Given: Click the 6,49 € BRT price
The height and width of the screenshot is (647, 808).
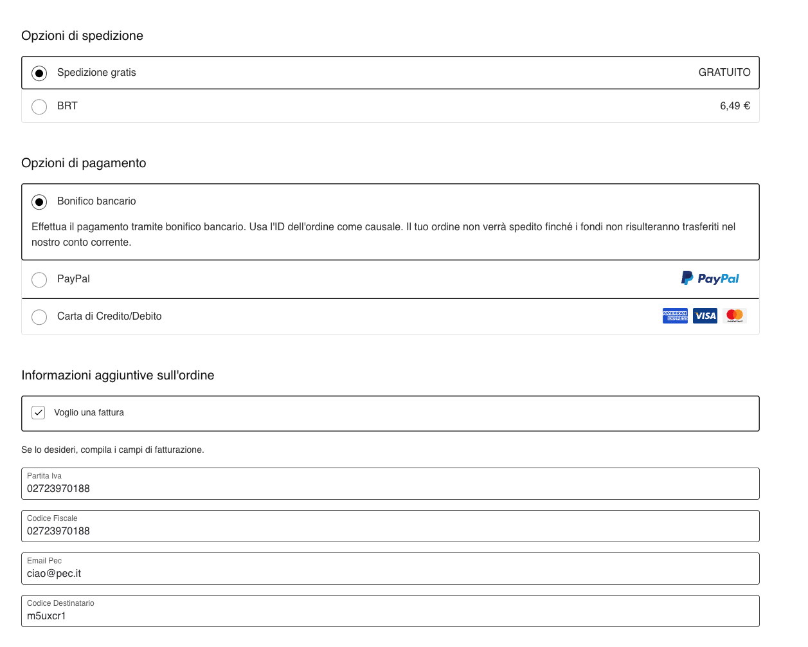Looking at the screenshot, I should pos(735,106).
